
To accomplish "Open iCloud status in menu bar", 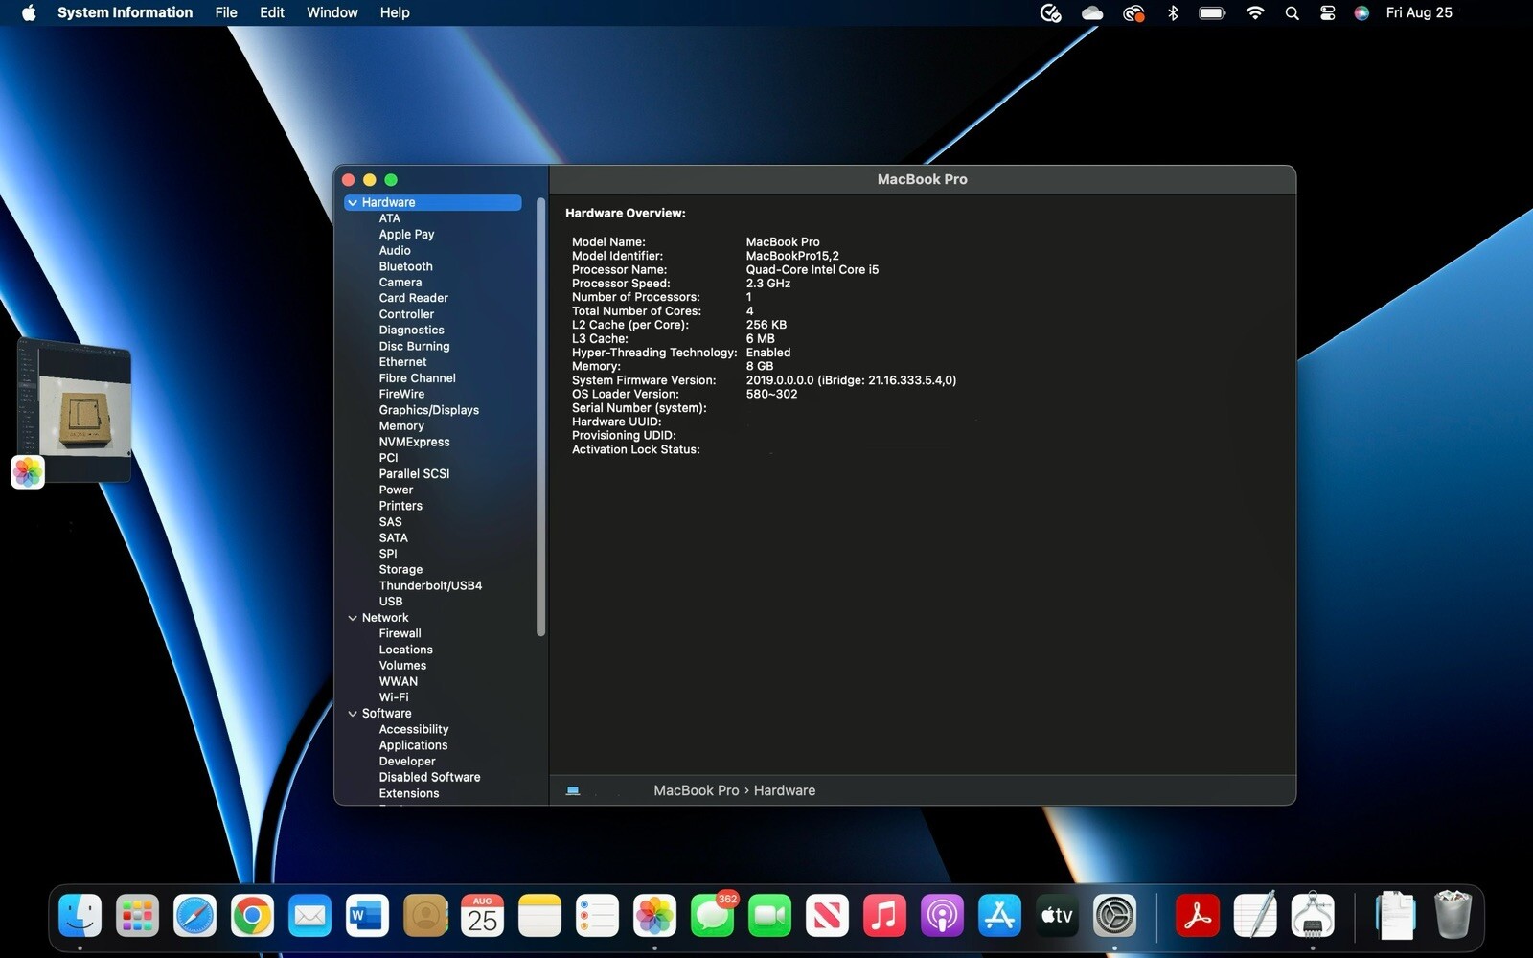I will tap(1092, 12).
